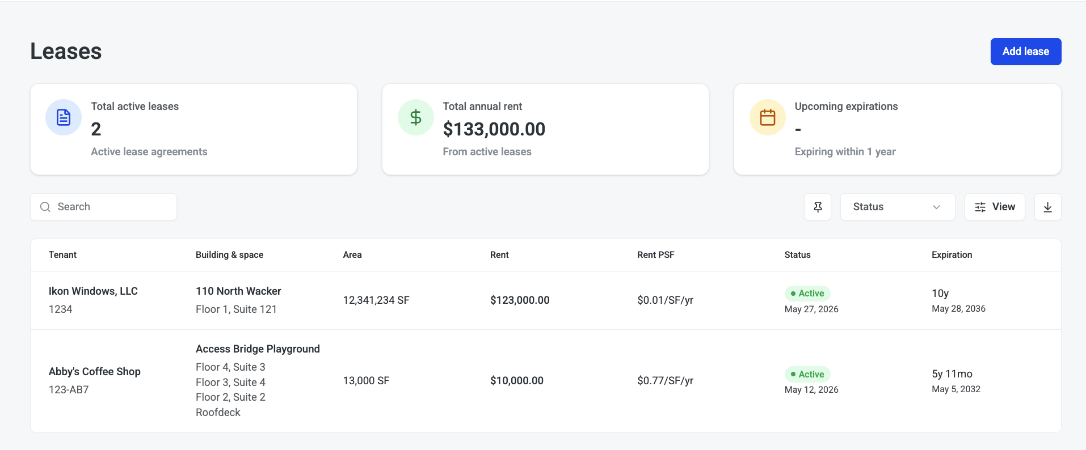Focus the Search input field

pos(103,207)
